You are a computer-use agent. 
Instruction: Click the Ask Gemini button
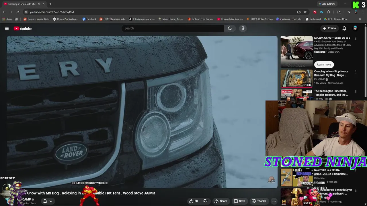327,4
